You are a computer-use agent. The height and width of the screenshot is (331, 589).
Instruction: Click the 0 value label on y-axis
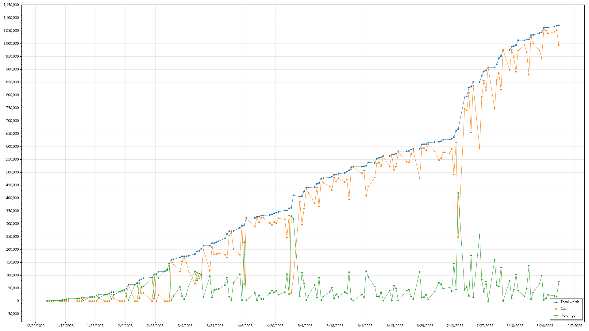tap(18, 301)
